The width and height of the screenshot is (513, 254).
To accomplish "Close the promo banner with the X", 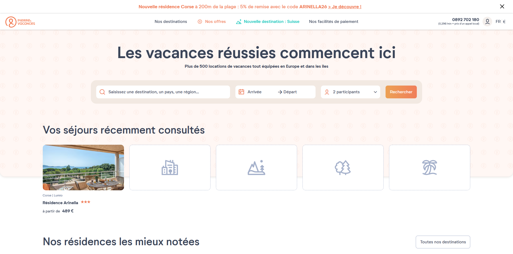I will [x=502, y=6].
